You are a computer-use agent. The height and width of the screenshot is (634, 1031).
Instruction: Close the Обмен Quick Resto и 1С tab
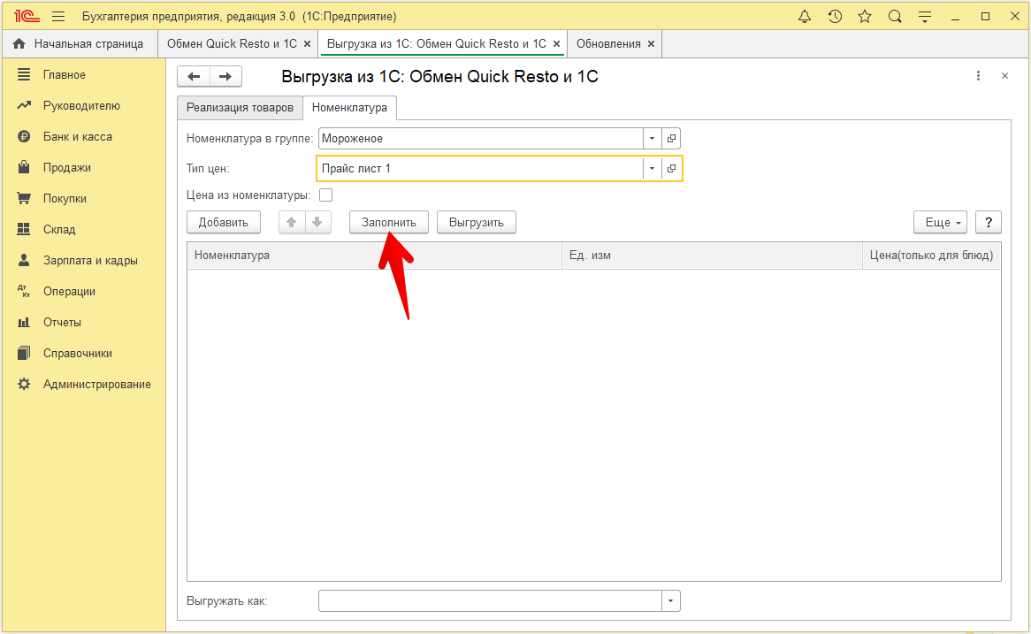point(307,44)
